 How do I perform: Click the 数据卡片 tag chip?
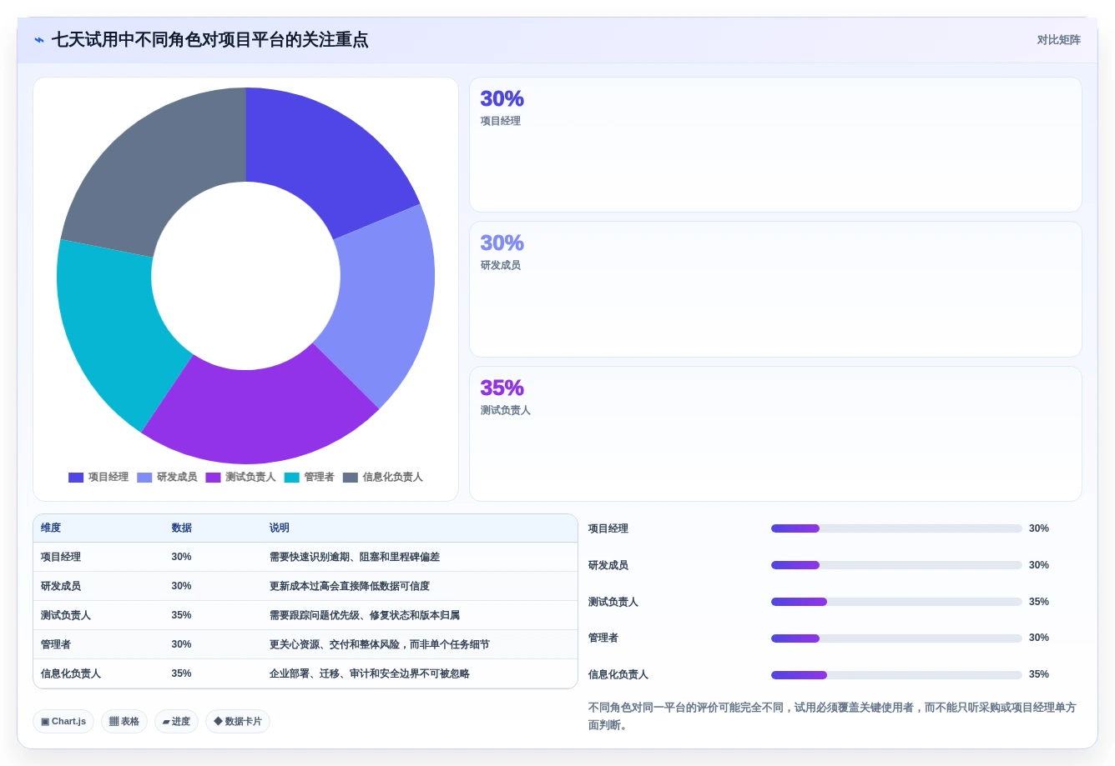tap(238, 722)
